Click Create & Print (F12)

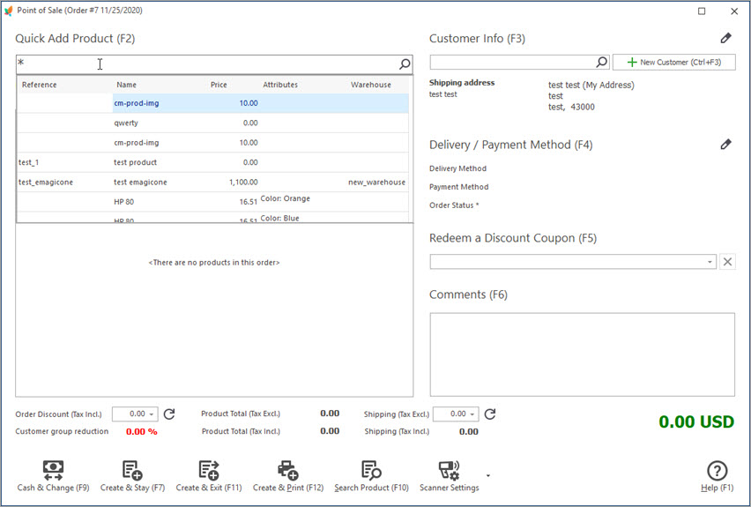tap(288, 476)
